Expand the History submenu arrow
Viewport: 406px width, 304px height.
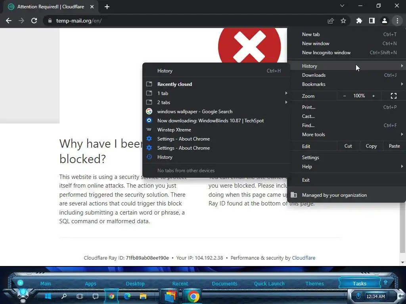pos(402,66)
